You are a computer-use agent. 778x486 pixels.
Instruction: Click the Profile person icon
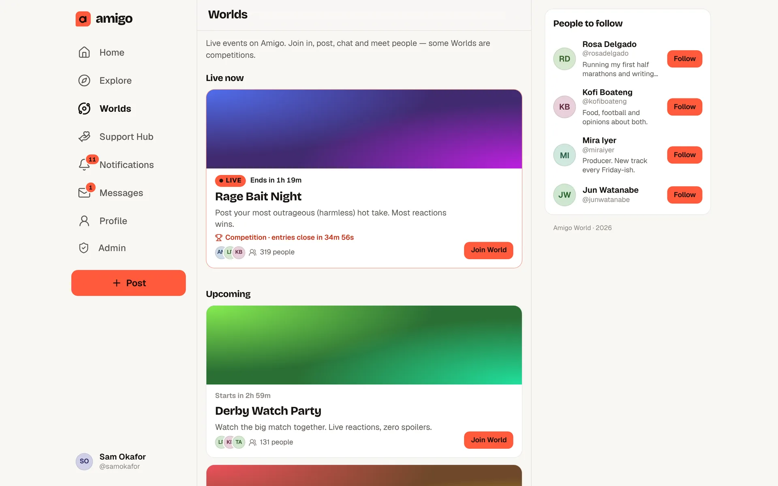pos(84,221)
